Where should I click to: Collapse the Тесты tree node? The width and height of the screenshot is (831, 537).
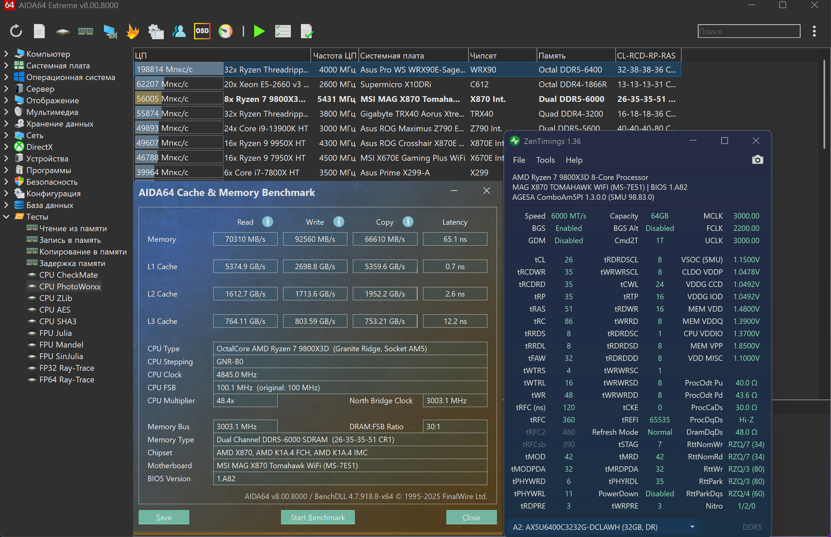[6, 217]
